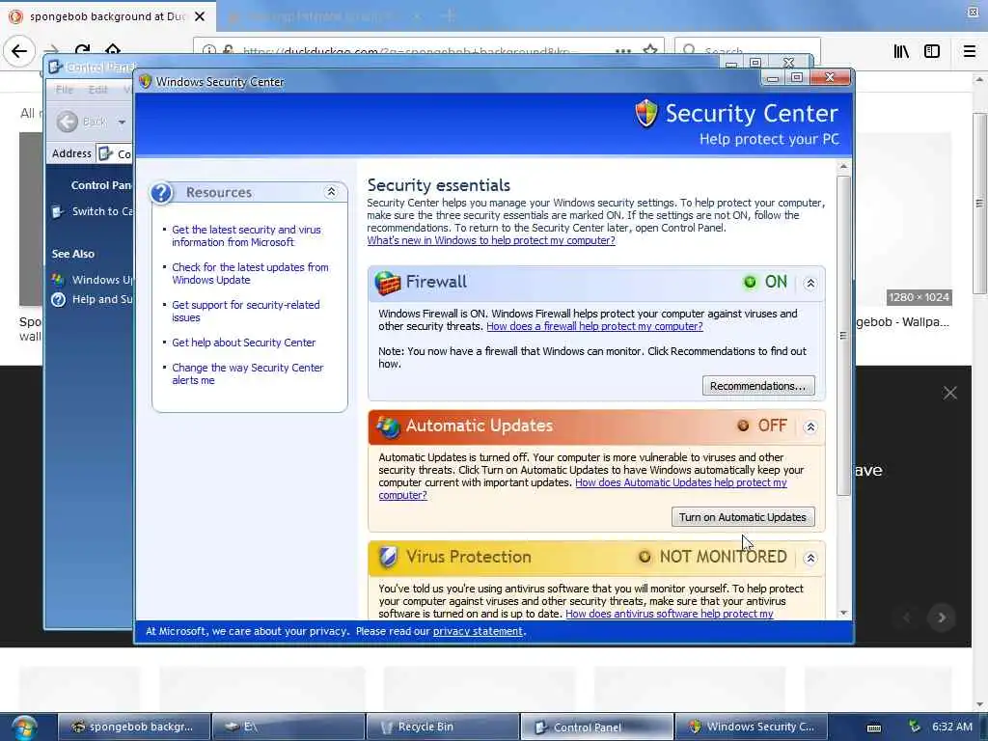Open What's new in Windows link
988x741 pixels.
click(491, 240)
